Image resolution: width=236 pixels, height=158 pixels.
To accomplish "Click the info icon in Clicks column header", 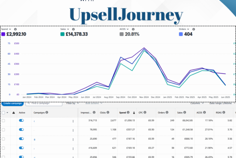I will 108,113.
